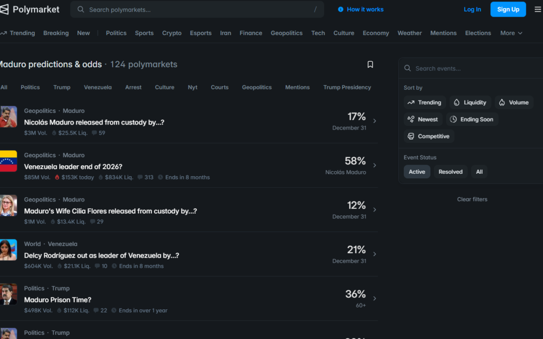The width and height of the screenshot is (543, 339).
Task: Click the Clear filters link
Action: (x=472, y=199)
